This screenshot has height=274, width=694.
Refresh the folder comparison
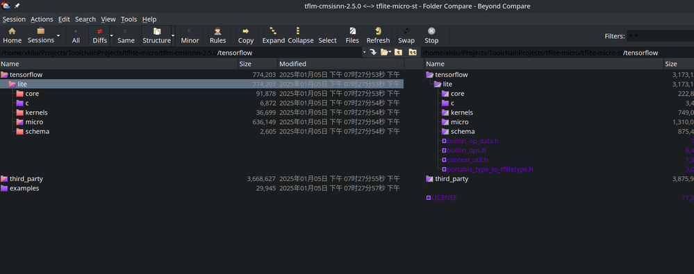[378, 35]
